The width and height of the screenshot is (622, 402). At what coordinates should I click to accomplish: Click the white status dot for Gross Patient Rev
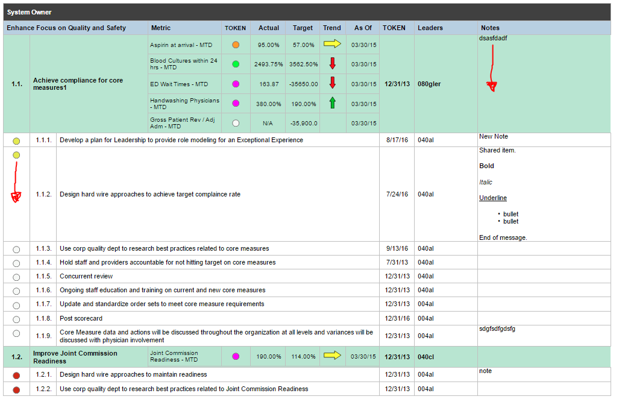click(236, 123)
